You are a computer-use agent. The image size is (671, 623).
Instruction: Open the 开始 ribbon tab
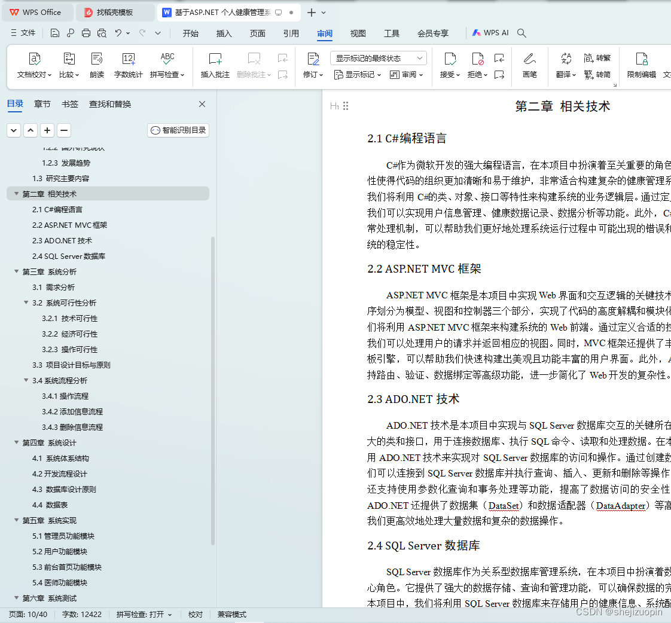(x=190, y=33)
